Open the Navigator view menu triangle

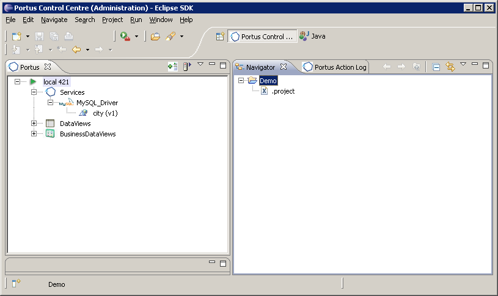[463, 64]
